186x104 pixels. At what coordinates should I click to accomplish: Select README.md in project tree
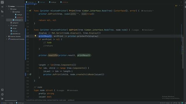point(15,34)
